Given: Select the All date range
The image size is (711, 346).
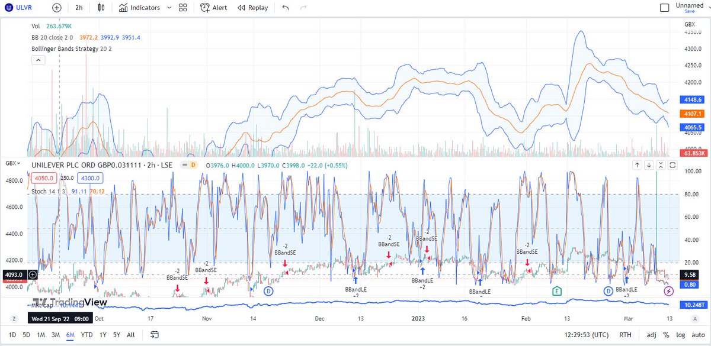Looking at the screenshot, I should pos(130,335).
